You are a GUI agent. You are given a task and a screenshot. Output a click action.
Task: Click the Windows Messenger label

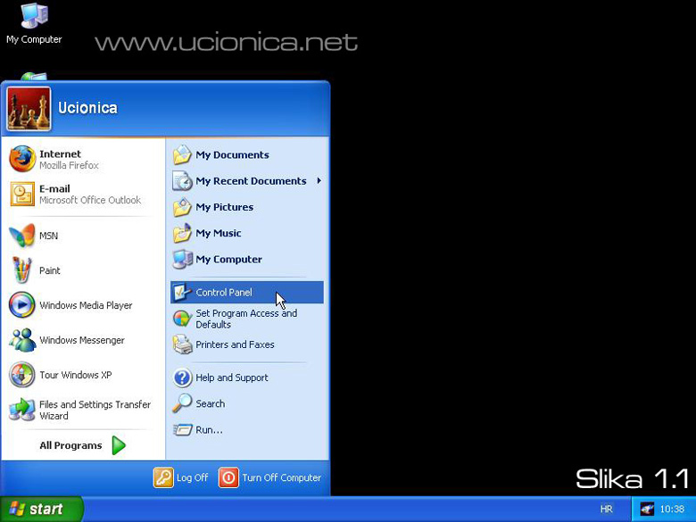(82, 340)
